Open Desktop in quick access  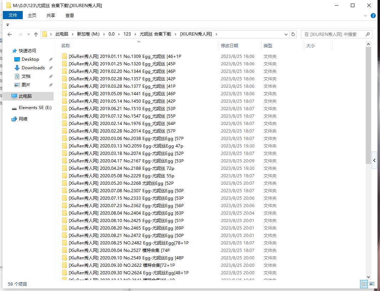click(x=30, y=59)
